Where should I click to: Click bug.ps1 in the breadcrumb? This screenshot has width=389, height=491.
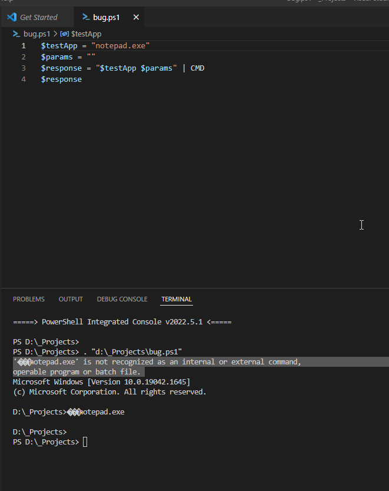coord(36,34)
